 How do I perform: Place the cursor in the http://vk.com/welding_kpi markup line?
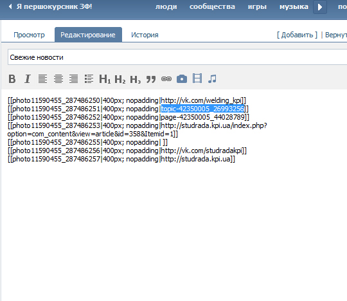(127, 100)
